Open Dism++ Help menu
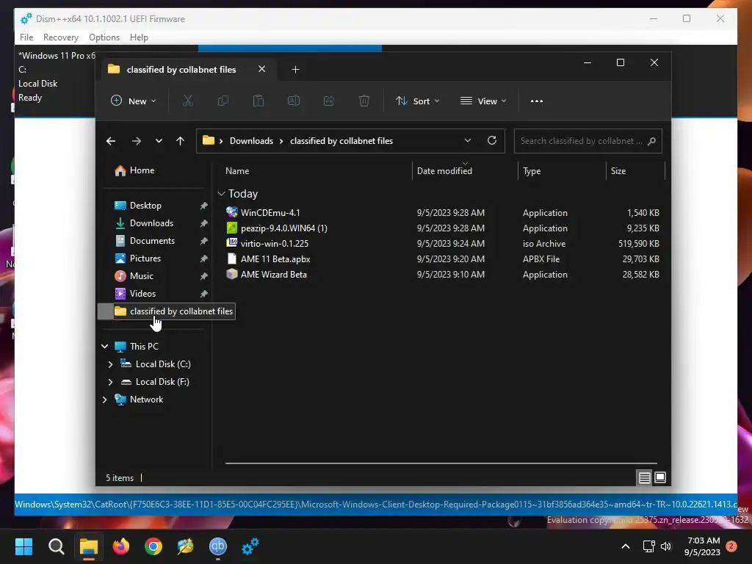The width and height of the screenshot is (752, 564). click(139, 37)
